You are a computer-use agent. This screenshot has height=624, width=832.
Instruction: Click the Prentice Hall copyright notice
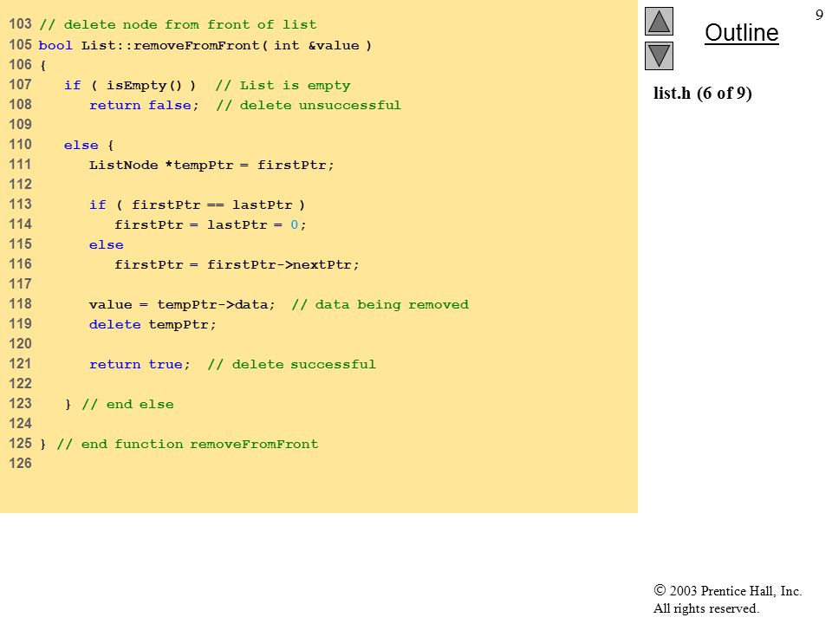(x=727, y=590)
